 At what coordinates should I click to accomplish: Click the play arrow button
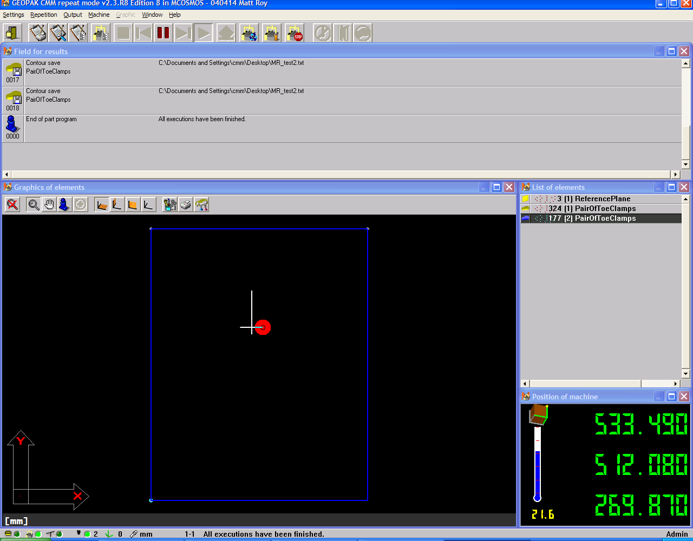(x=204, y=34)
